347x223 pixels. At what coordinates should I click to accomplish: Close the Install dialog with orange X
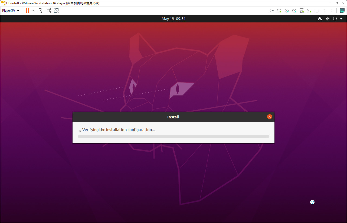click(270, 117)
